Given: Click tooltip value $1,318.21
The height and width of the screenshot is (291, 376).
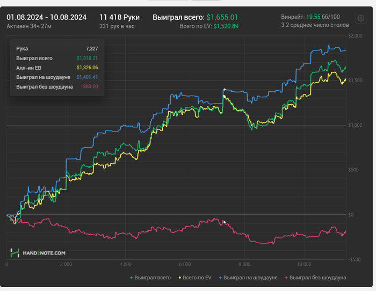Looking at the screenshot, I should [87, 58].
